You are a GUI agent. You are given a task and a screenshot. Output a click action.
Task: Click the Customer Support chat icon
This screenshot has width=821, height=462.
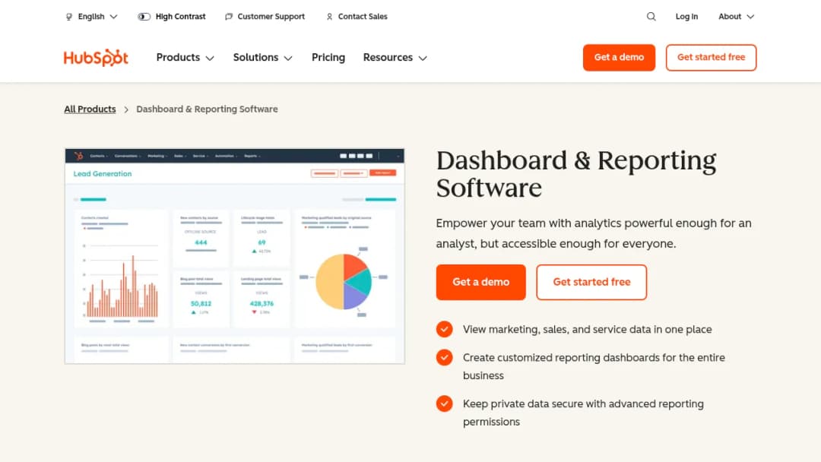(229, 17)
